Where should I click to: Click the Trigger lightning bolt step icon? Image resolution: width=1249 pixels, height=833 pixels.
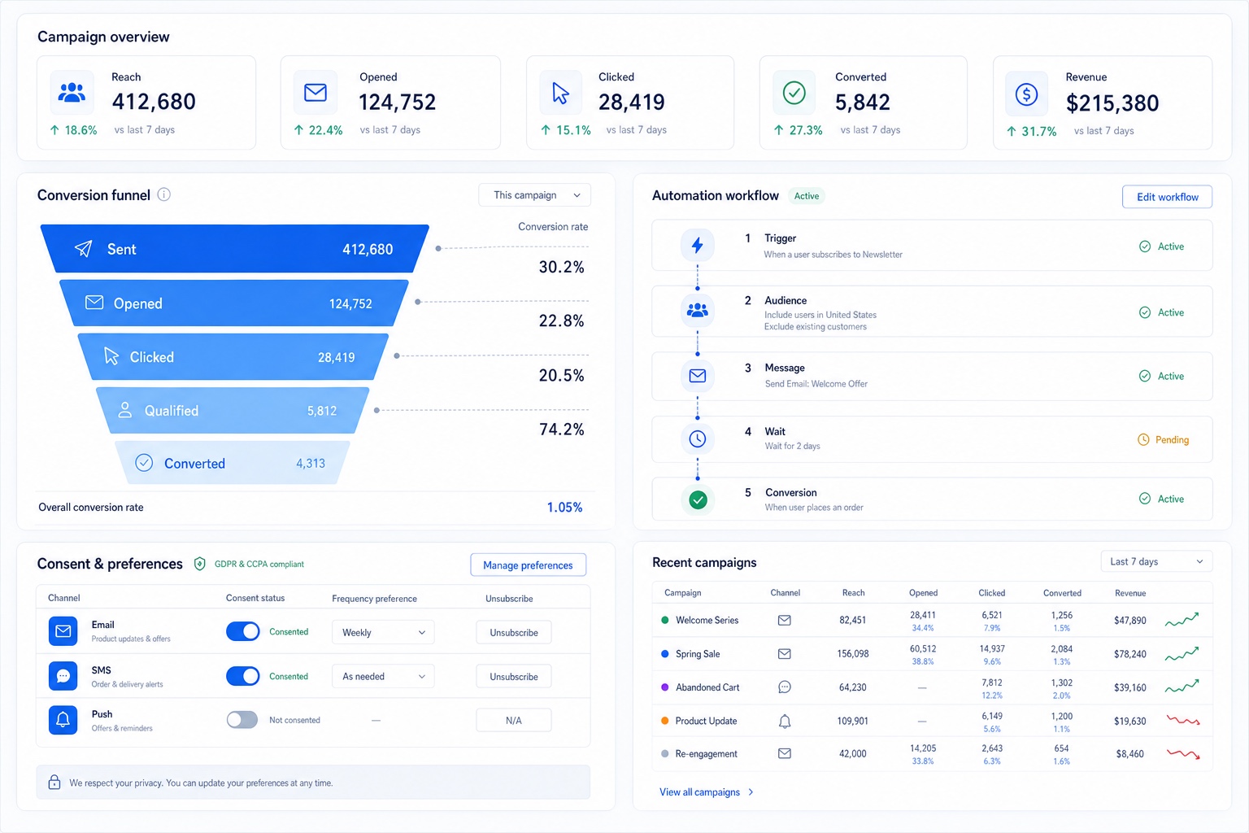click(x=697, y=245)
